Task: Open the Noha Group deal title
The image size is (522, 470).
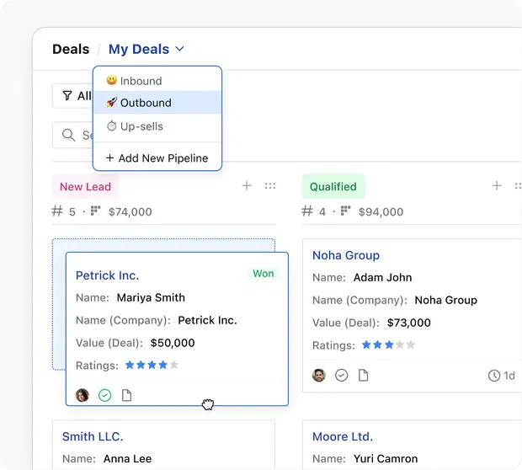Action: tap(346, 255)
